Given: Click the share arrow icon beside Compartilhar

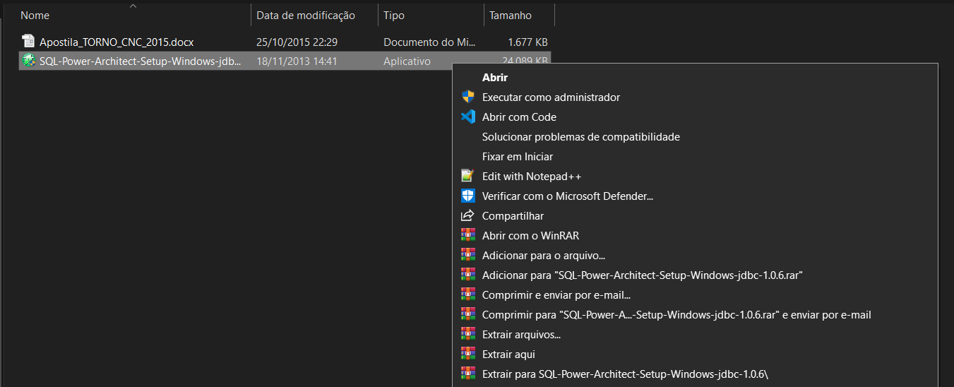Looking at the screenshot, I should point(467,215).
